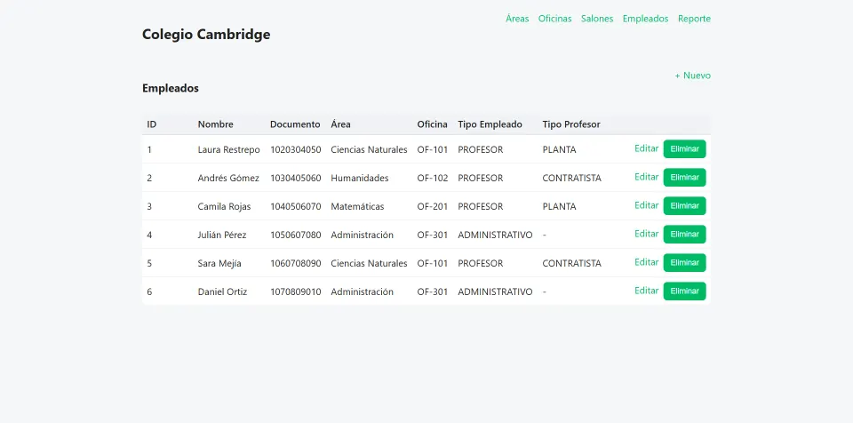Delete Laura Restrepo's row

click(x=684, y=149)
